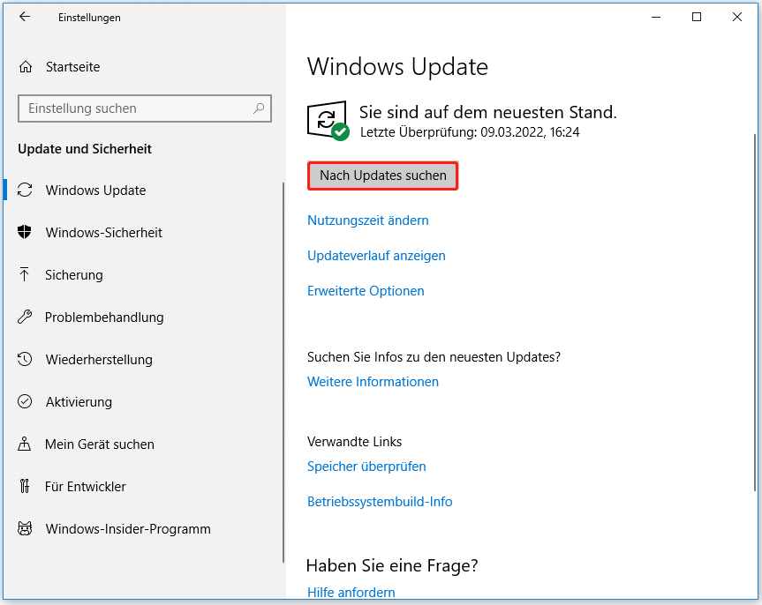The image size is (762, 605).
Task: Click the back arrow icon
Action: (25, 17)
